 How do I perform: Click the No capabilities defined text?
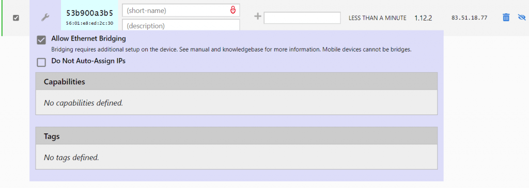[83, 103]
